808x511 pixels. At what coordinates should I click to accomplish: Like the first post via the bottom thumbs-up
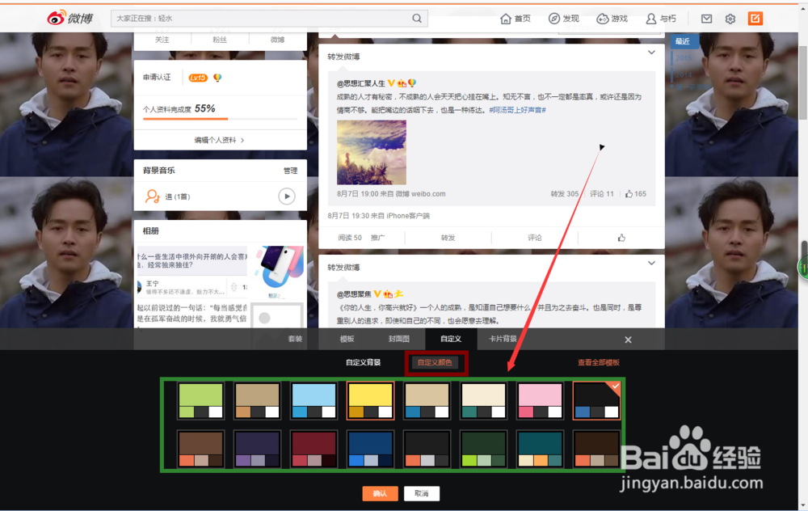[x=621, y=238]
